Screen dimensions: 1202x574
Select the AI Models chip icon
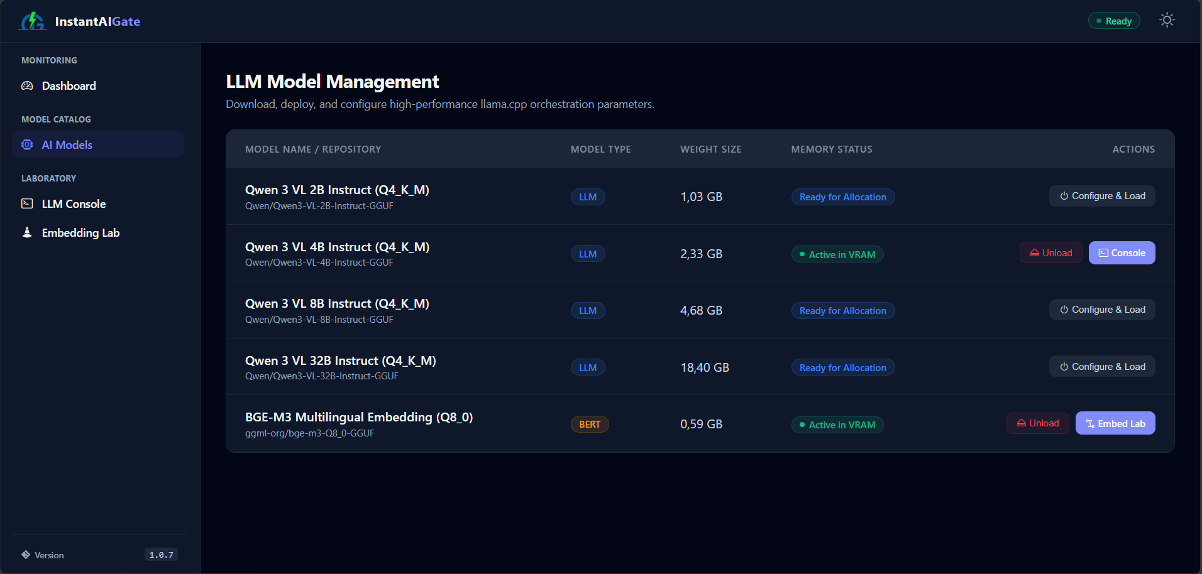pyautogui.click(x=27, y=144)
